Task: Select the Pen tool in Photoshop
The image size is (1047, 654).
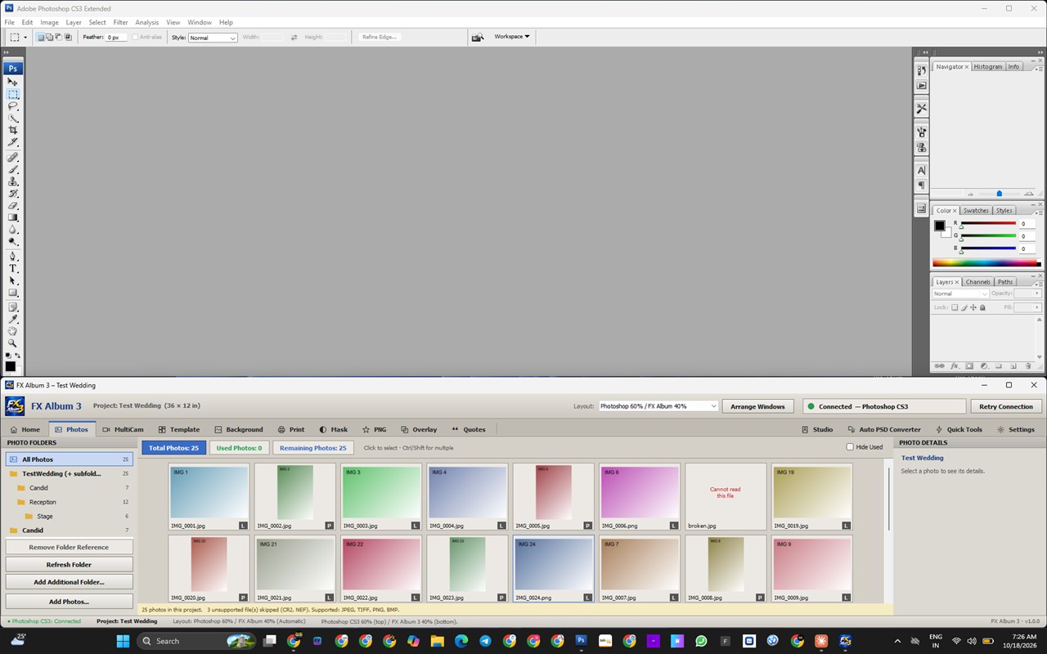Action: [x=13, y=257]
